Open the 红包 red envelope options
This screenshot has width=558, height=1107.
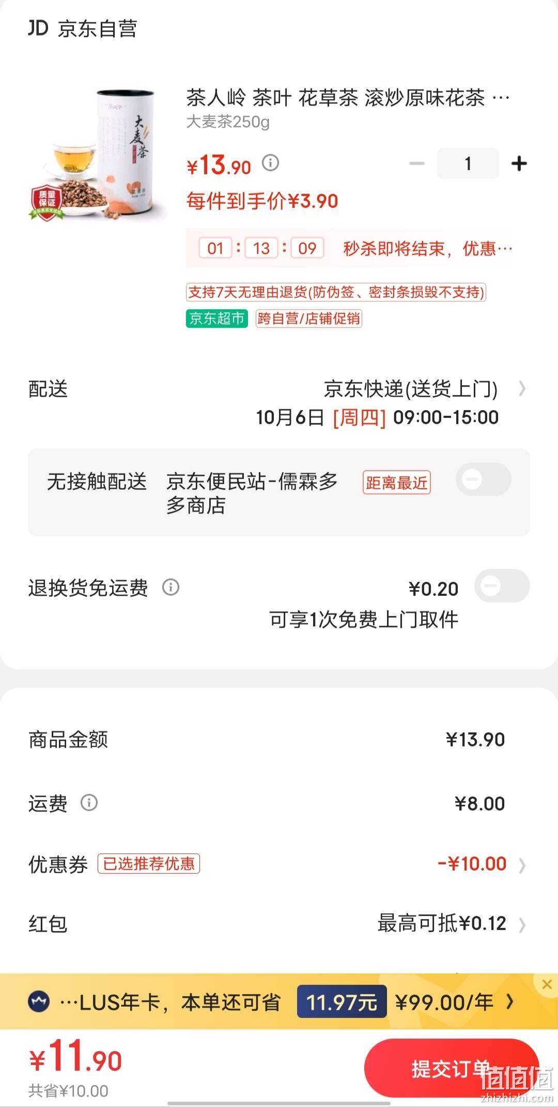[522, 925]
